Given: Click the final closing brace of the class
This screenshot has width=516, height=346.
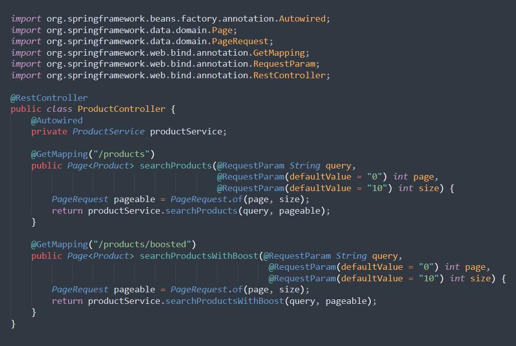Looking at the screenshot, I should 14,324.
